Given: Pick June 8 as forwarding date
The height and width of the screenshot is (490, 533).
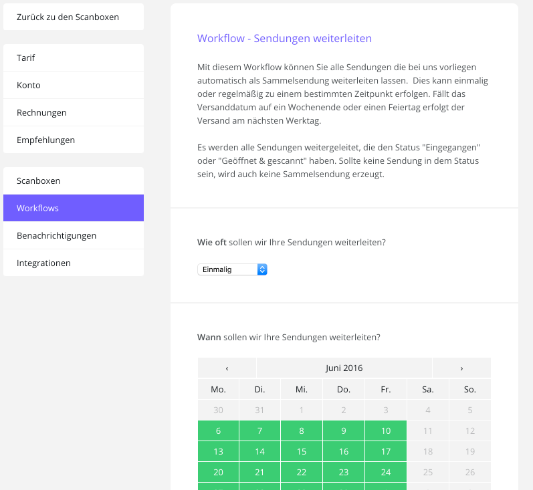Looking at the screenshot, I should (302, 431).
